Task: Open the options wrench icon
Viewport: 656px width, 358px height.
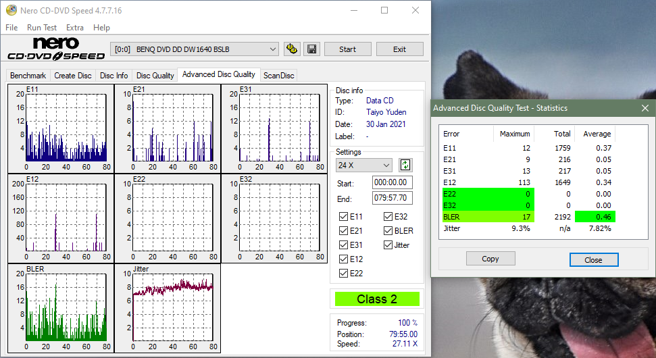Action: coord(292,49)
